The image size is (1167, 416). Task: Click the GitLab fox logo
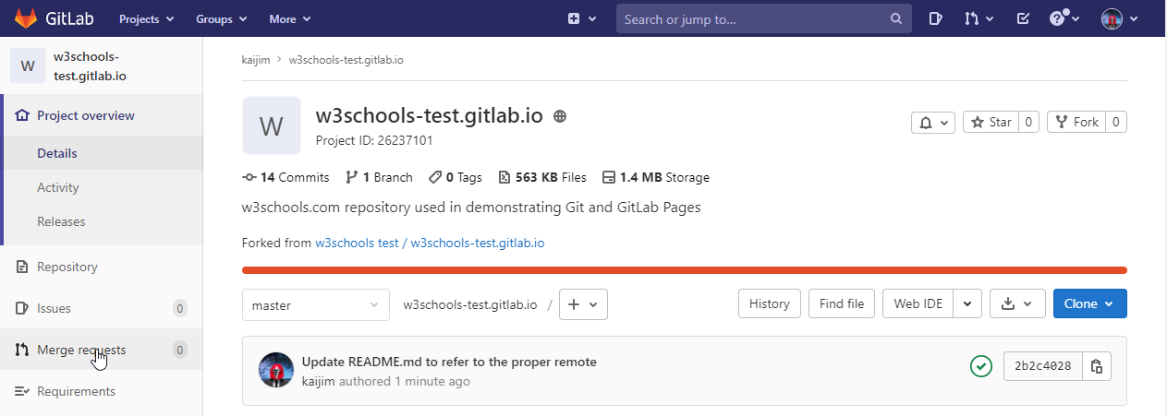point(26,18)
